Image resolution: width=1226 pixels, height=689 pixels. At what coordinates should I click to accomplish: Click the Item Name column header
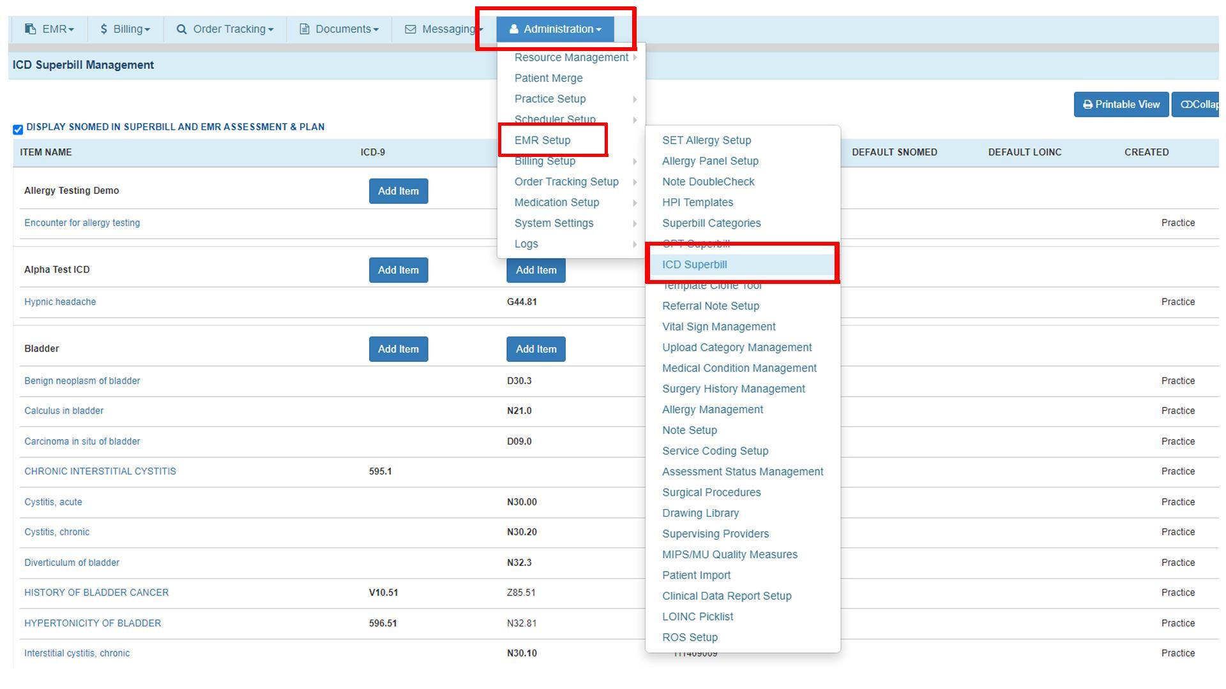pos(46,152)
